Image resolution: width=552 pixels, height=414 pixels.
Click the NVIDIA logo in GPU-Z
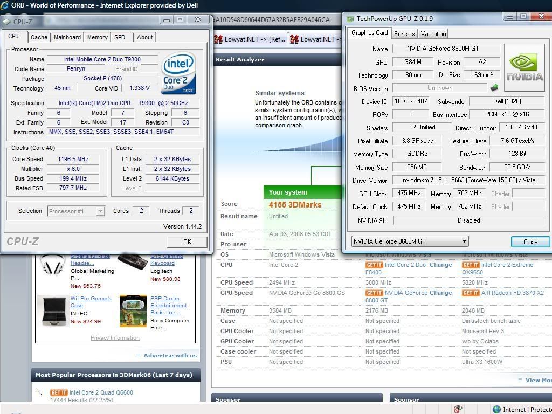tap(524, 68)
